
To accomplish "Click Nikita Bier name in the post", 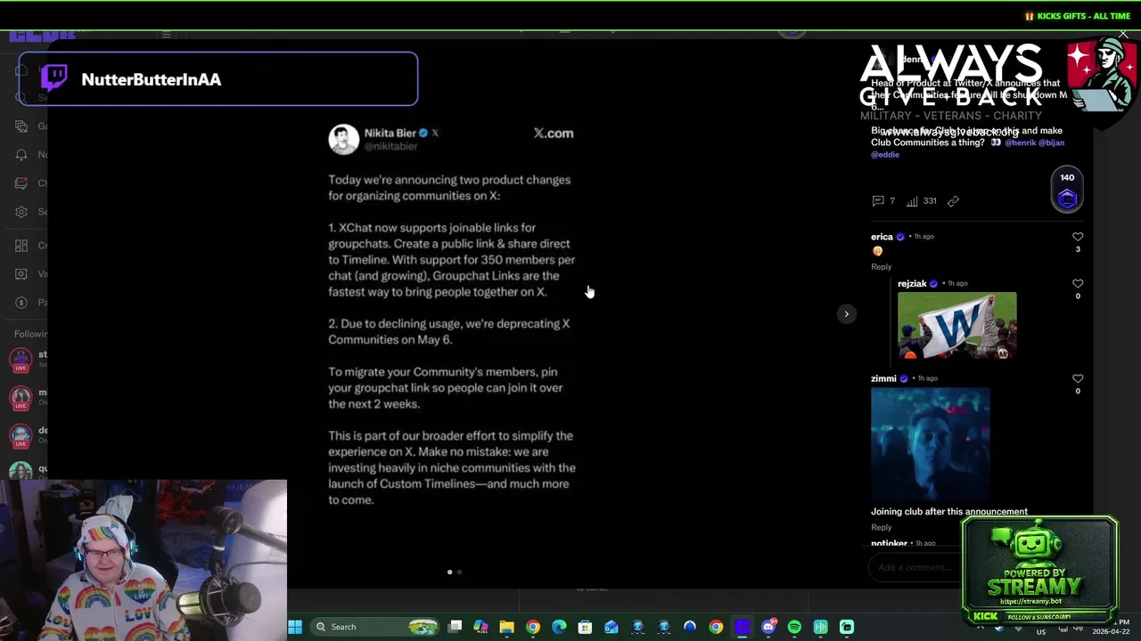I will 390,133.
